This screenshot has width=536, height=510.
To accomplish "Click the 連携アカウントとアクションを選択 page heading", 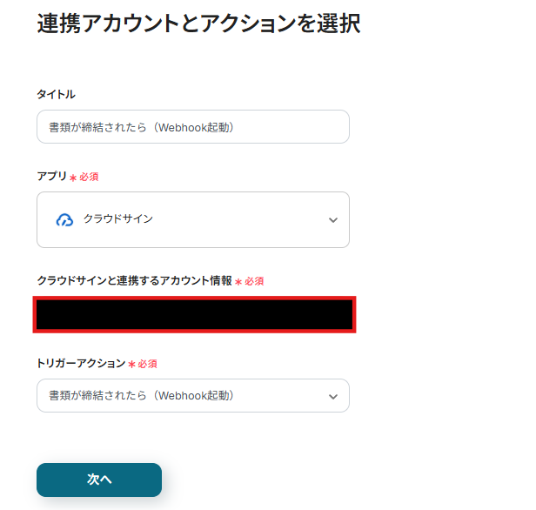I will [x=198, y=24].
